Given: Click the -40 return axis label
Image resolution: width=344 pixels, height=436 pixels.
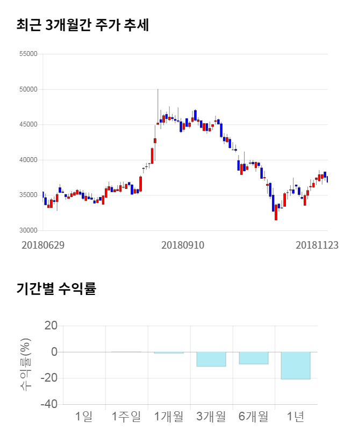Looking at the screenshot, I should (51, 404).
